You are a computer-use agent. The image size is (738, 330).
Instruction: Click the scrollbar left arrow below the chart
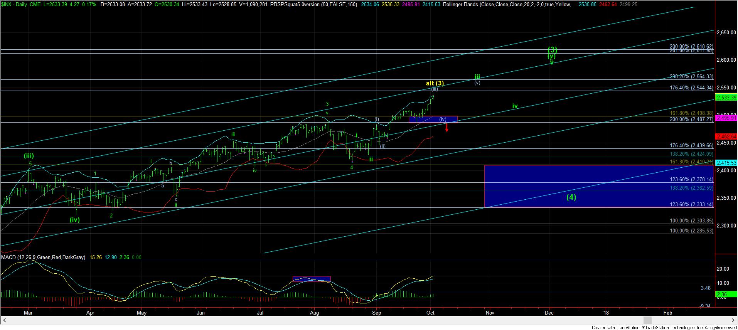pos(5,320)
